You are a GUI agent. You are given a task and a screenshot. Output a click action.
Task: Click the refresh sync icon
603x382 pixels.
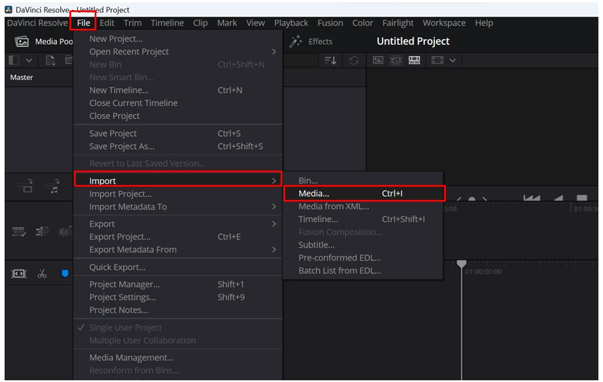click(x=354, y=60)
